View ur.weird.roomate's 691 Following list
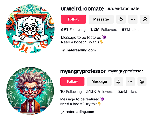This screenshot has height=119, width=156. coord(73,30)
